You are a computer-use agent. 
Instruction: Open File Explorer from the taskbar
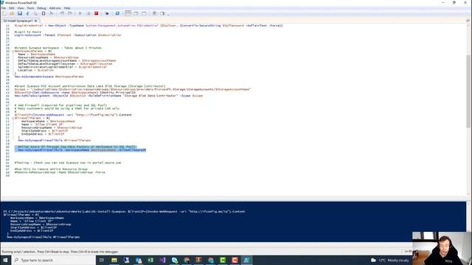tap(114, 260)
